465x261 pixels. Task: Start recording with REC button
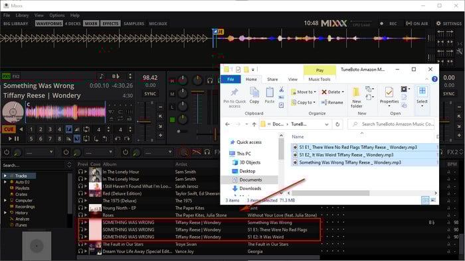tap(389, 23)
